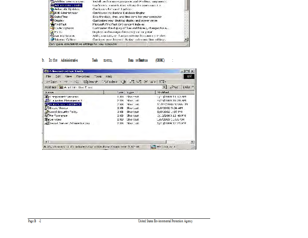Open the Component Services shortcut
The height and width of the screenshot is (238, 308).
click(64, 97)
